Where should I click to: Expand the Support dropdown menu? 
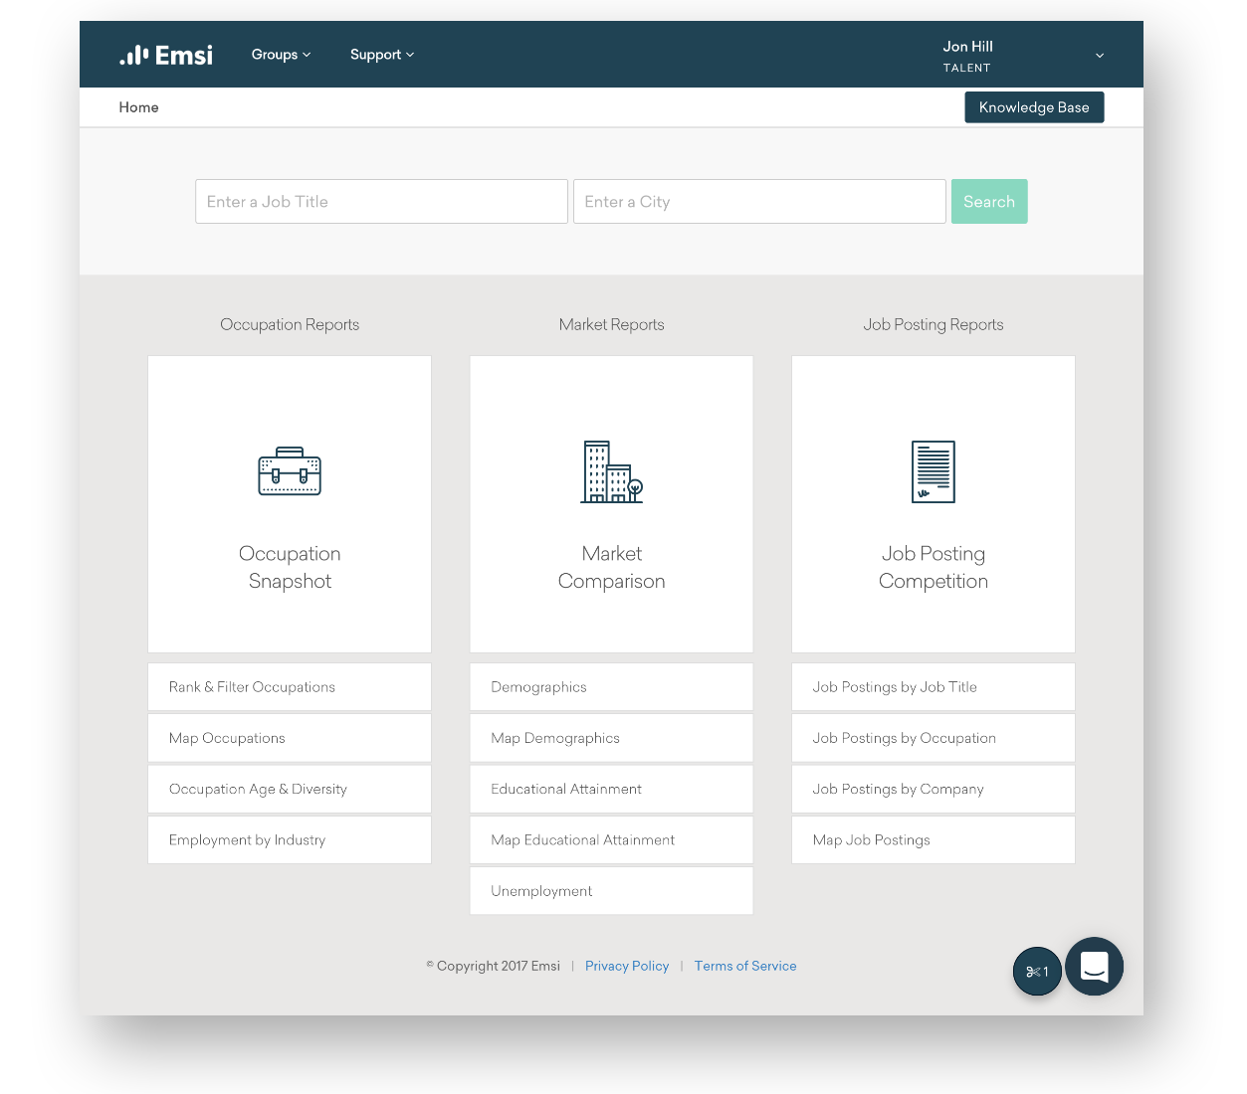381,55
